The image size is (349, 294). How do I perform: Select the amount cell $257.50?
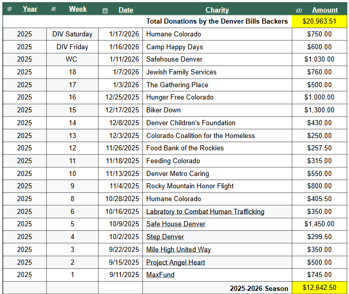click(319, 148)
